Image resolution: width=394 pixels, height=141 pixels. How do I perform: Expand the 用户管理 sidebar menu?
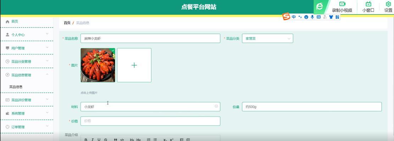click(27, 48)
